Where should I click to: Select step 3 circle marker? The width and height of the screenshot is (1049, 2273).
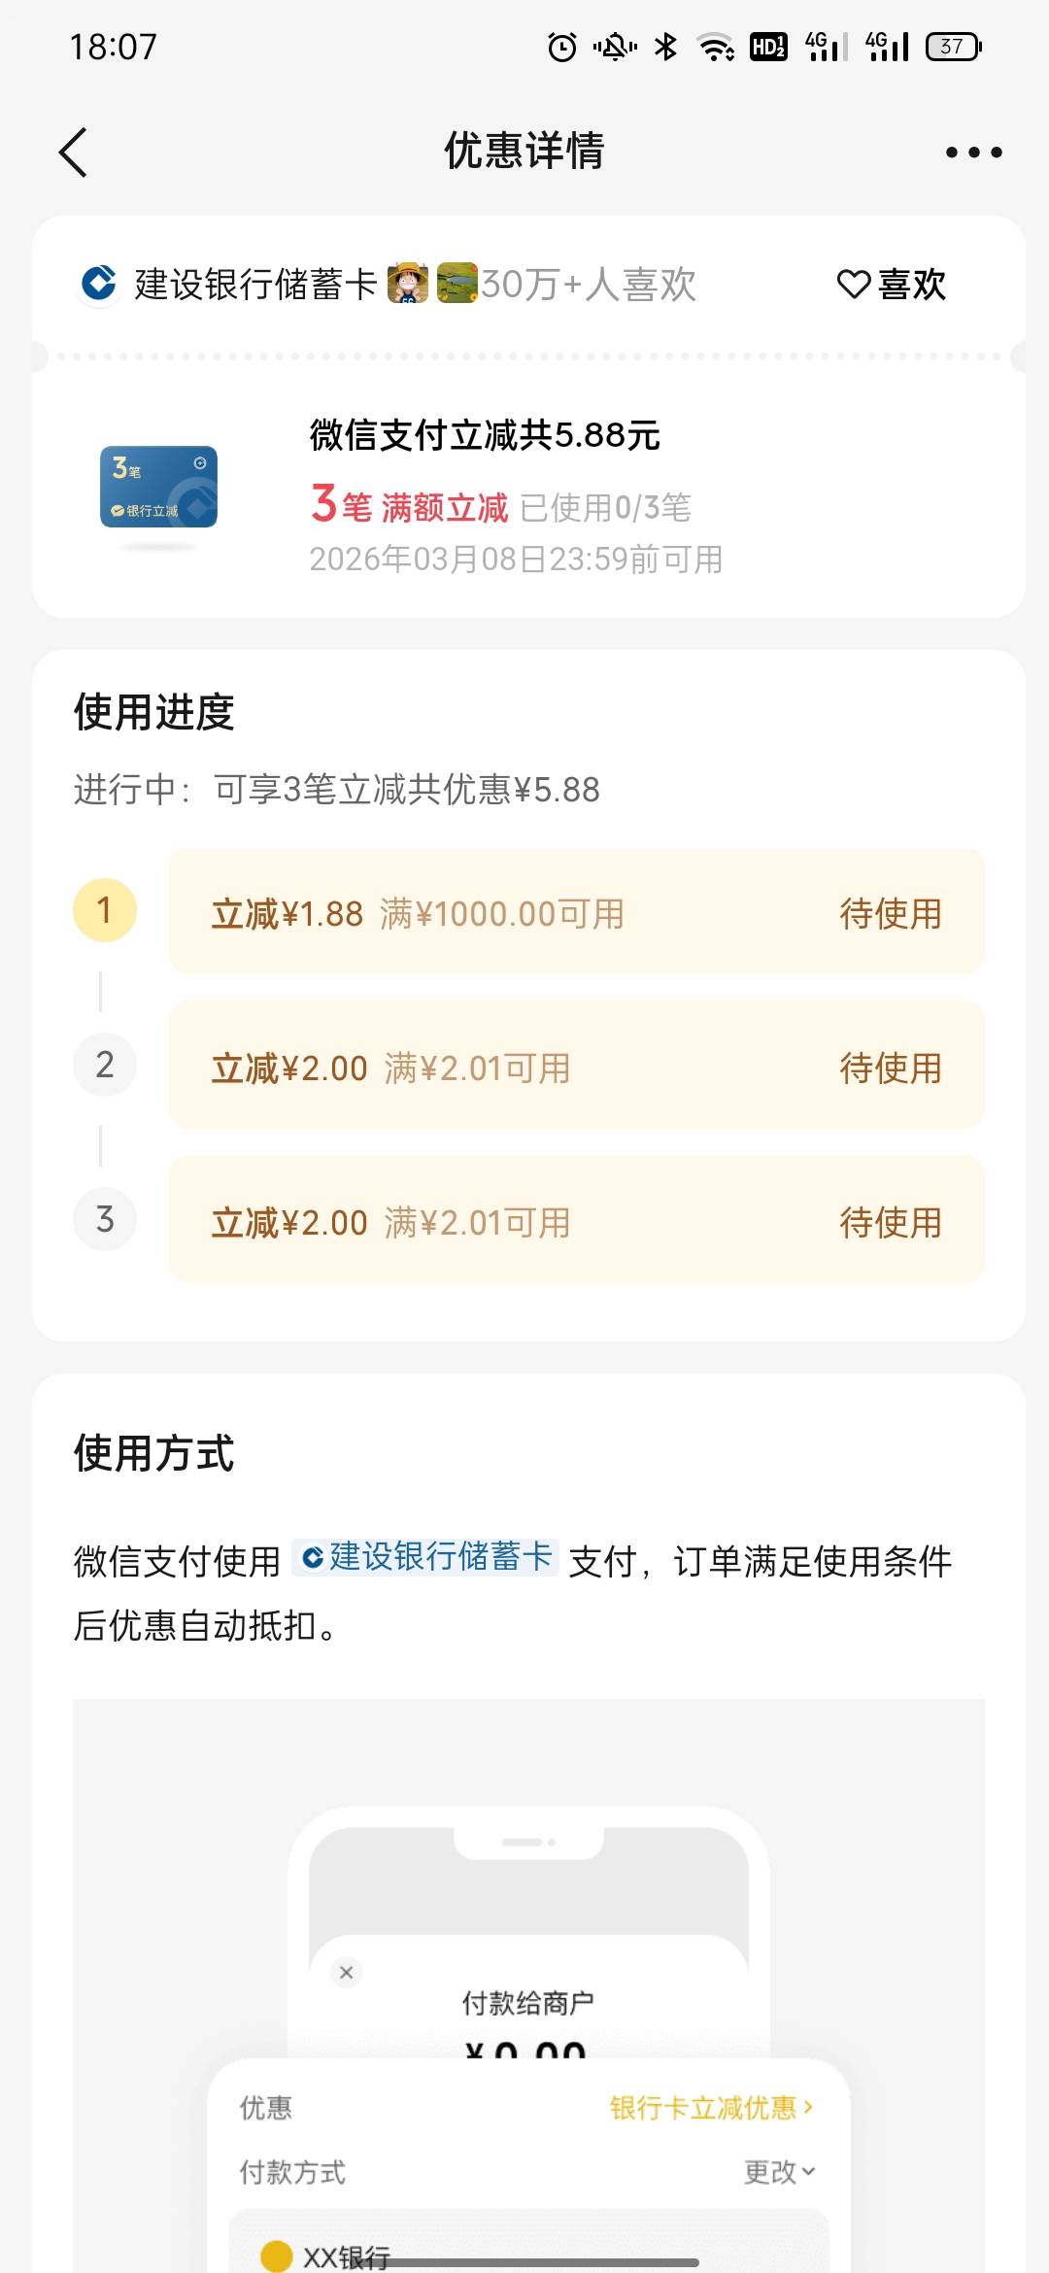click(x=105, y=1219)
